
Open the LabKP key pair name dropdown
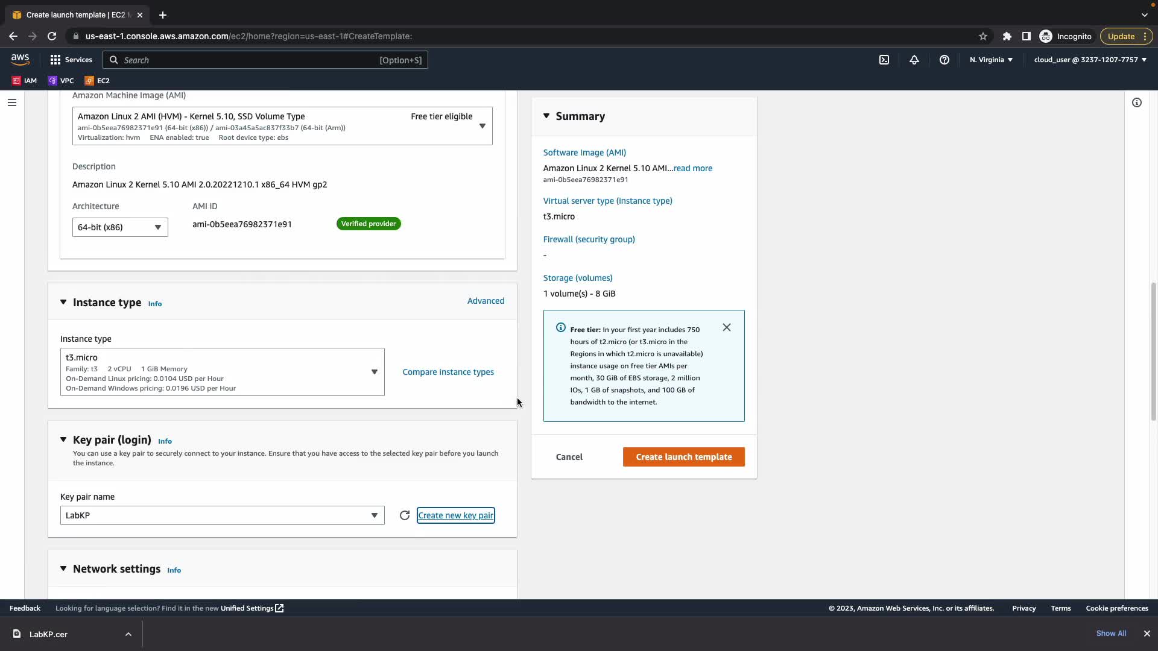coord(222,515)
